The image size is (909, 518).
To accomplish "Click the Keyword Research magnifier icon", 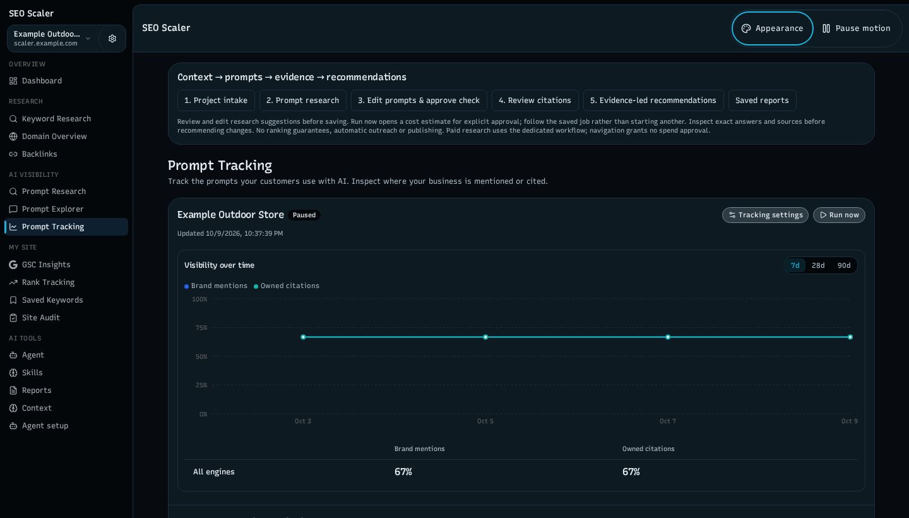I will click(13, 119).
